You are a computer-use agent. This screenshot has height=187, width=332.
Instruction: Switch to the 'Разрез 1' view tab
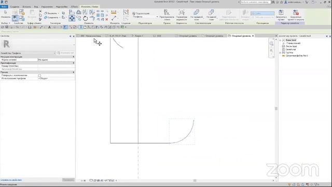tap(139, 36)
